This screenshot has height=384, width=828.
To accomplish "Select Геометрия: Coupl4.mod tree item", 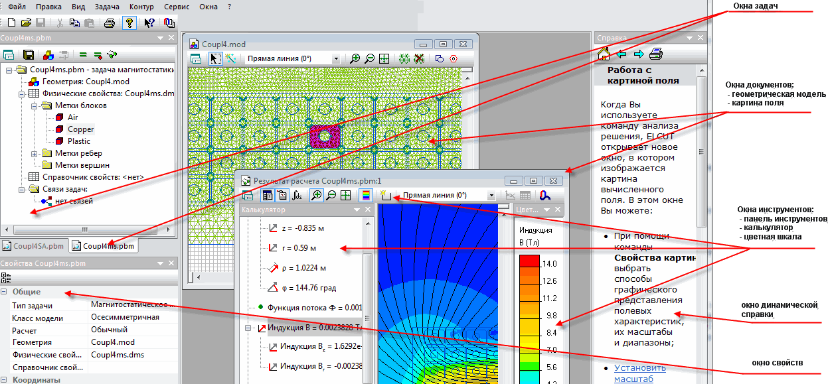I will click(x=86, y=82).
